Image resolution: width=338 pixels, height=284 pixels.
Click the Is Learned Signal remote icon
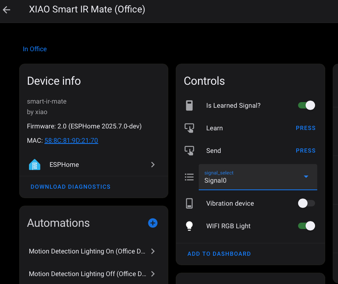pos(189,105)
